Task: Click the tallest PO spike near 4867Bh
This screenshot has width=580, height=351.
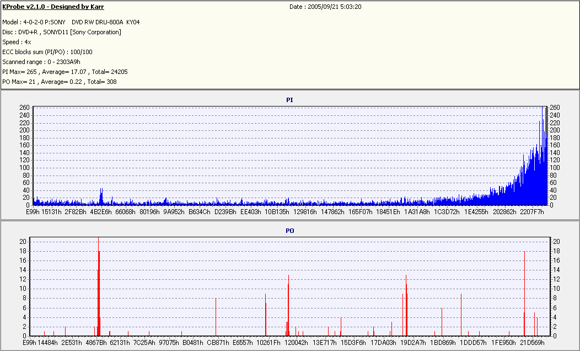Action: pyautogui.click(x=98, y=286)
